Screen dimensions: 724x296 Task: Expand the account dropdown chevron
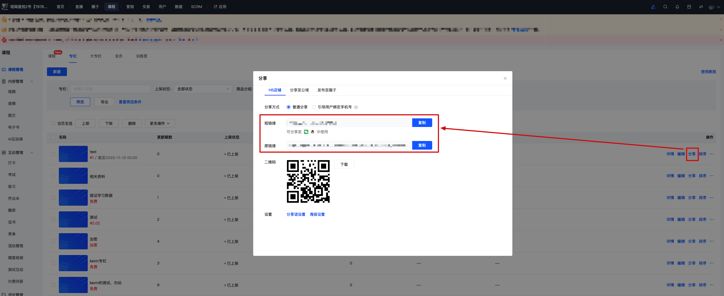(719, 7)
